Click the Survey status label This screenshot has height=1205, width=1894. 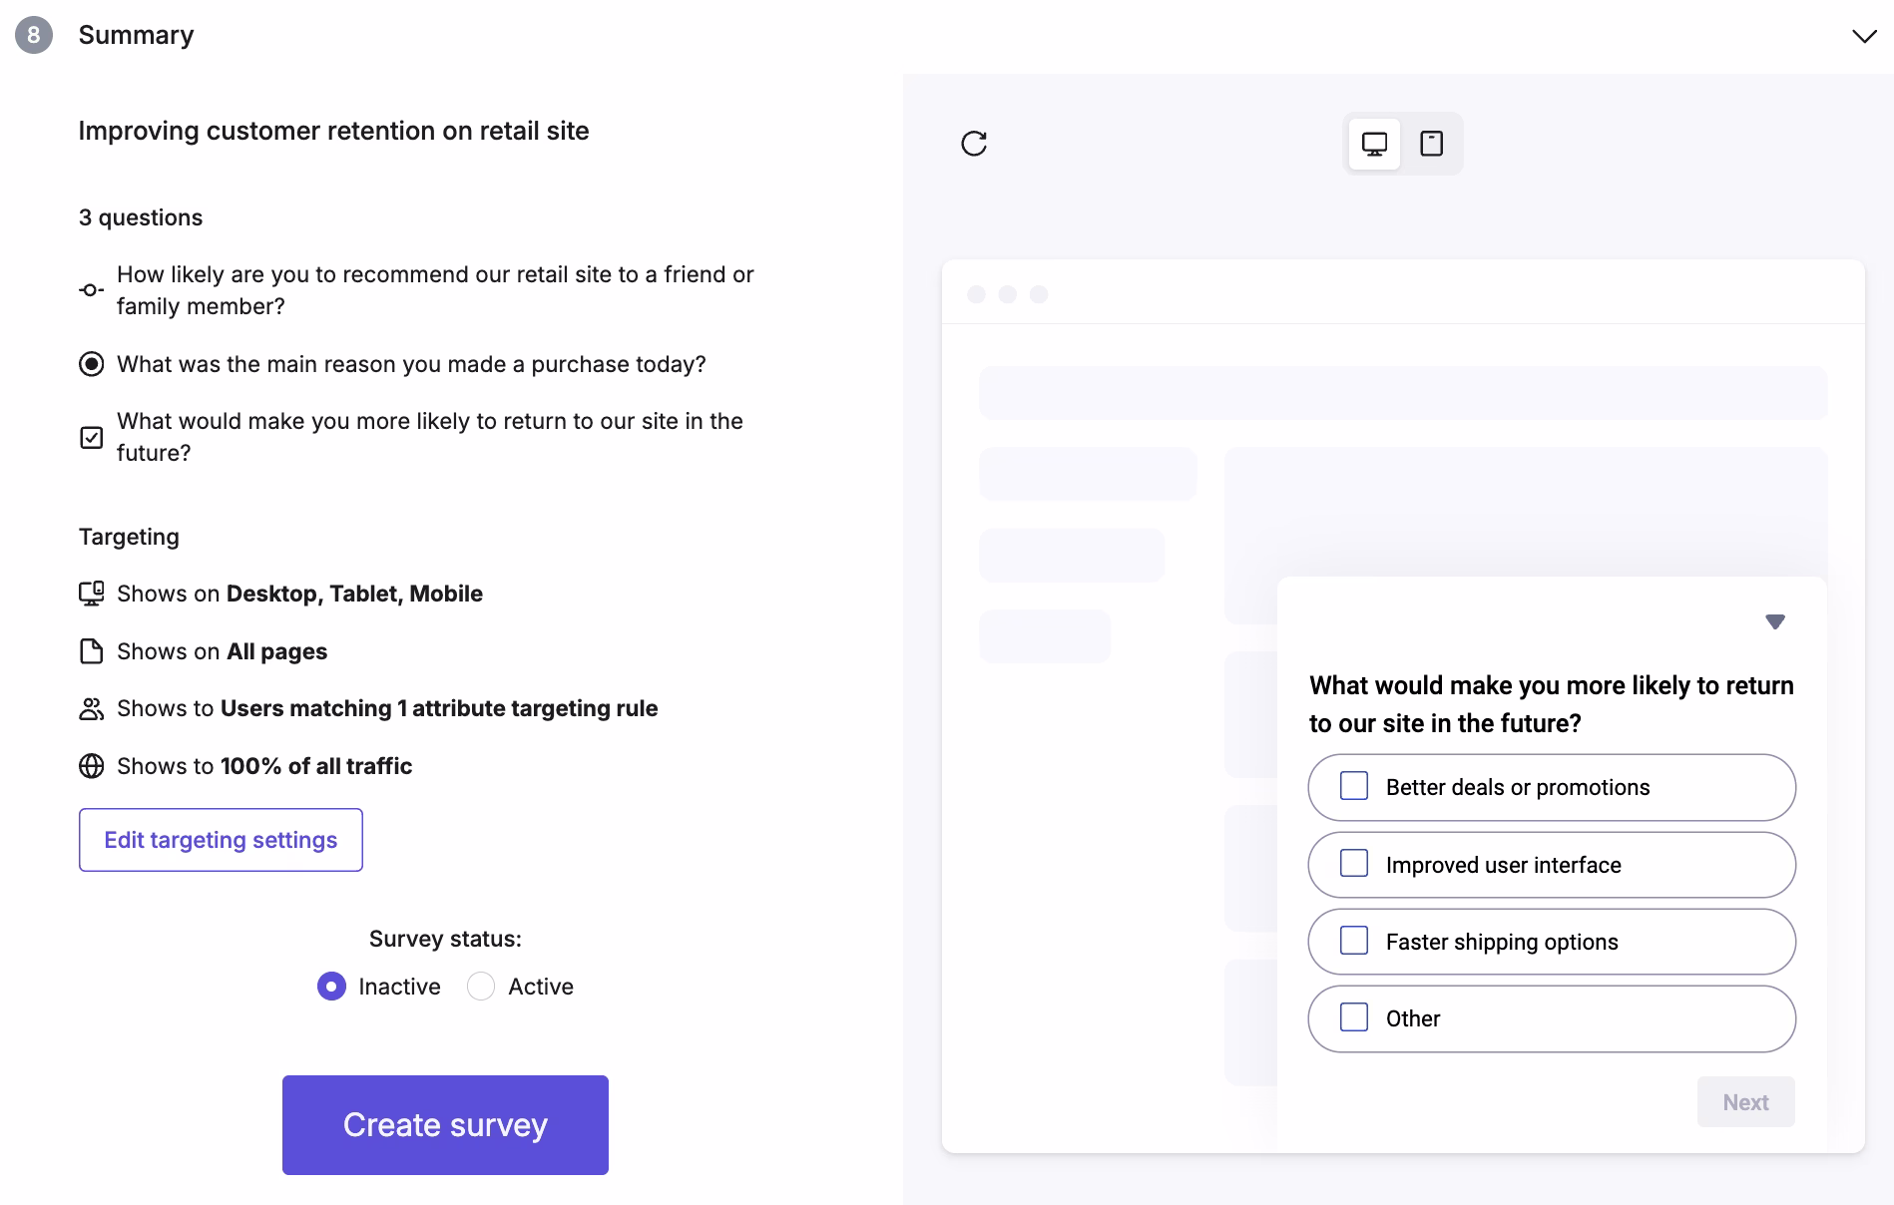pyautogui.click(x=445, y=939)
